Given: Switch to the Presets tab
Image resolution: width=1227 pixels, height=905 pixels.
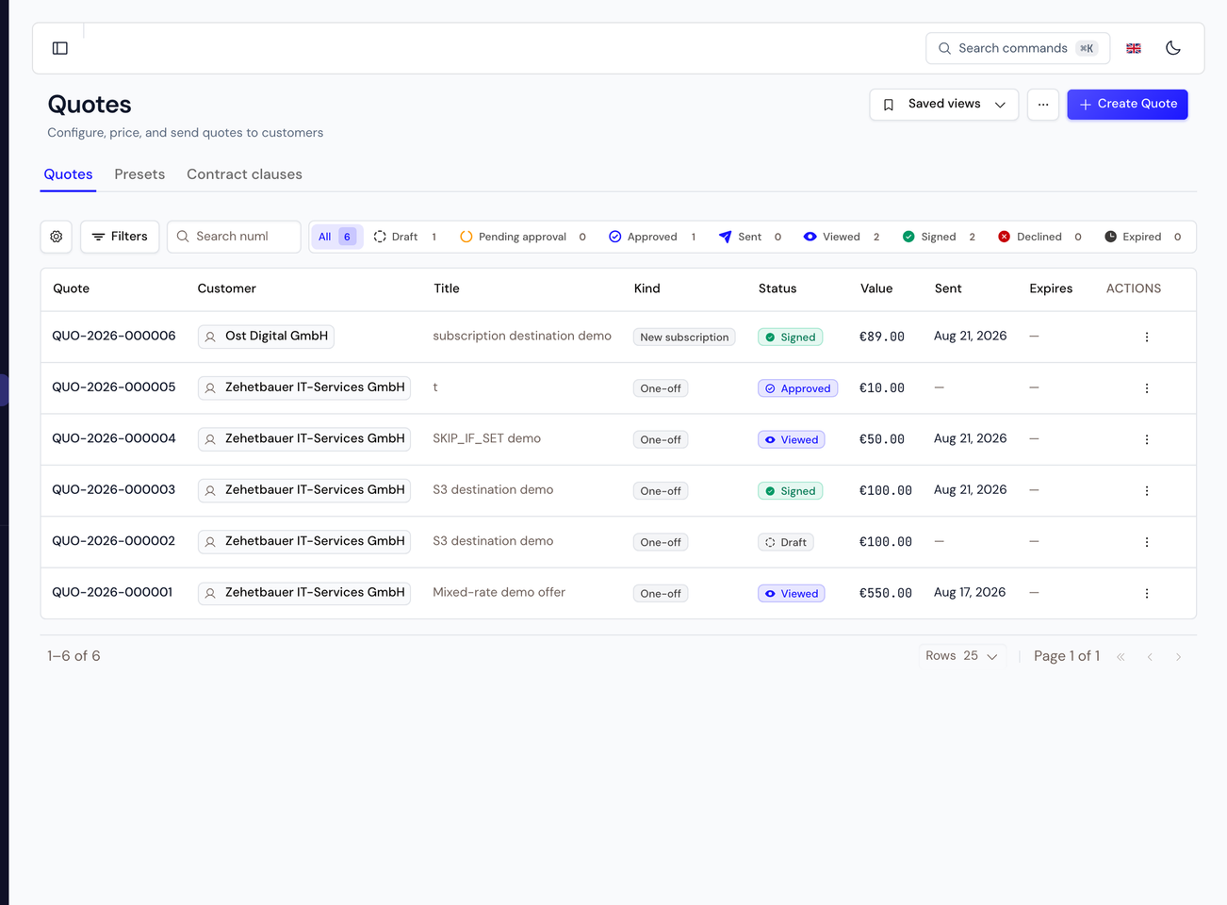Looking at the screenshot, I should click(x=139, y=174).
